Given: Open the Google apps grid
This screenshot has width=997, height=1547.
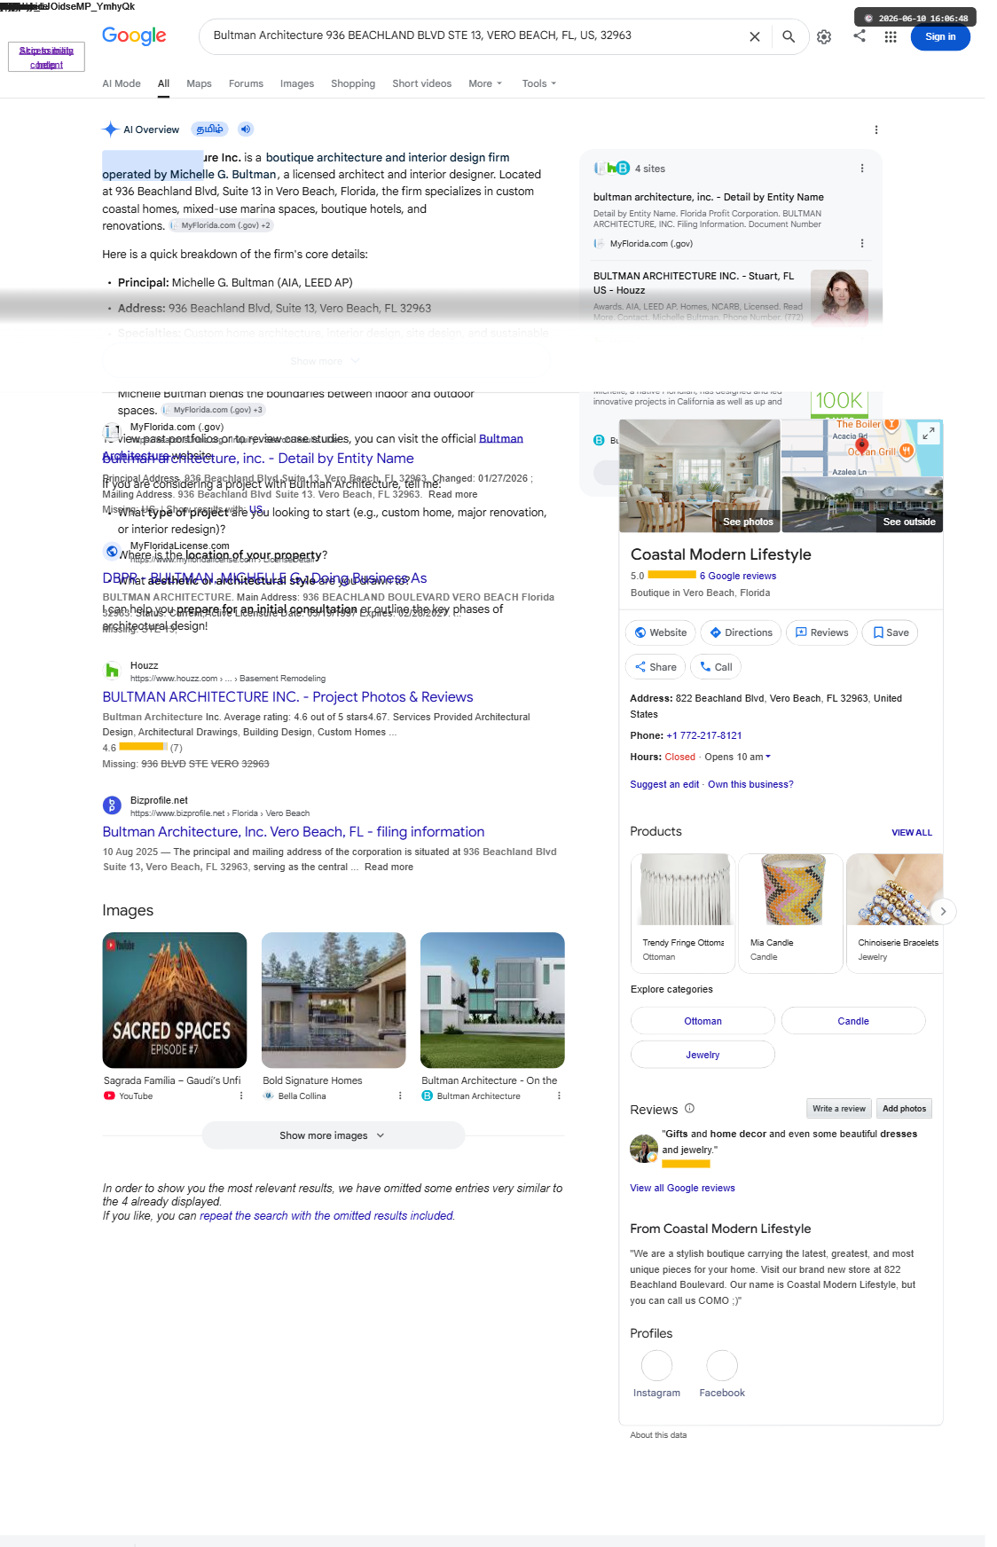Looking at the screenshot, I should click(891, 36).
